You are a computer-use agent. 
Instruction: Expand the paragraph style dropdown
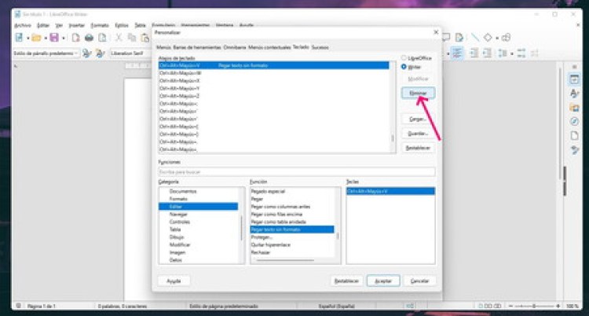76,53
